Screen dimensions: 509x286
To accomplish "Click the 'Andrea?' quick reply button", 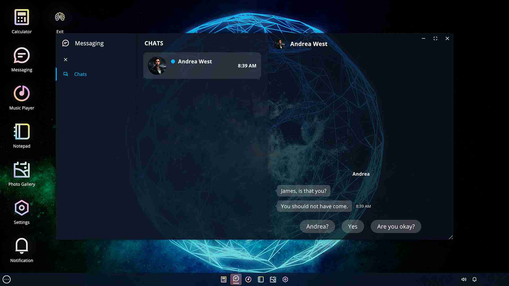I will [x=317, y=226].
